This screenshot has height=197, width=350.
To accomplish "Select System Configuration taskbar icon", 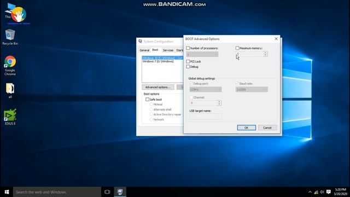I will coord(120,192).
